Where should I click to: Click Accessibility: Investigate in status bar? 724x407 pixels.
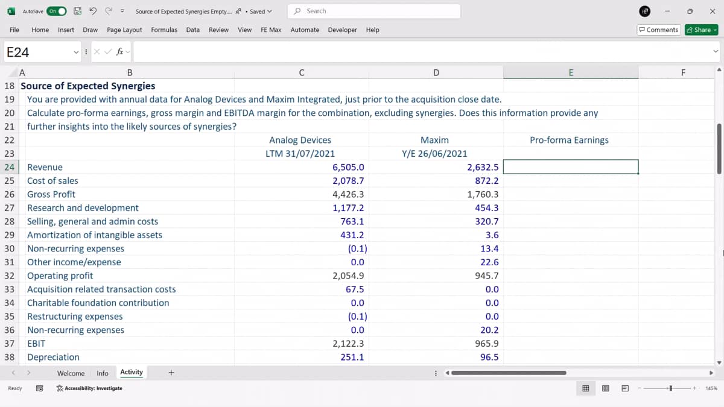[x=89, y=388]
